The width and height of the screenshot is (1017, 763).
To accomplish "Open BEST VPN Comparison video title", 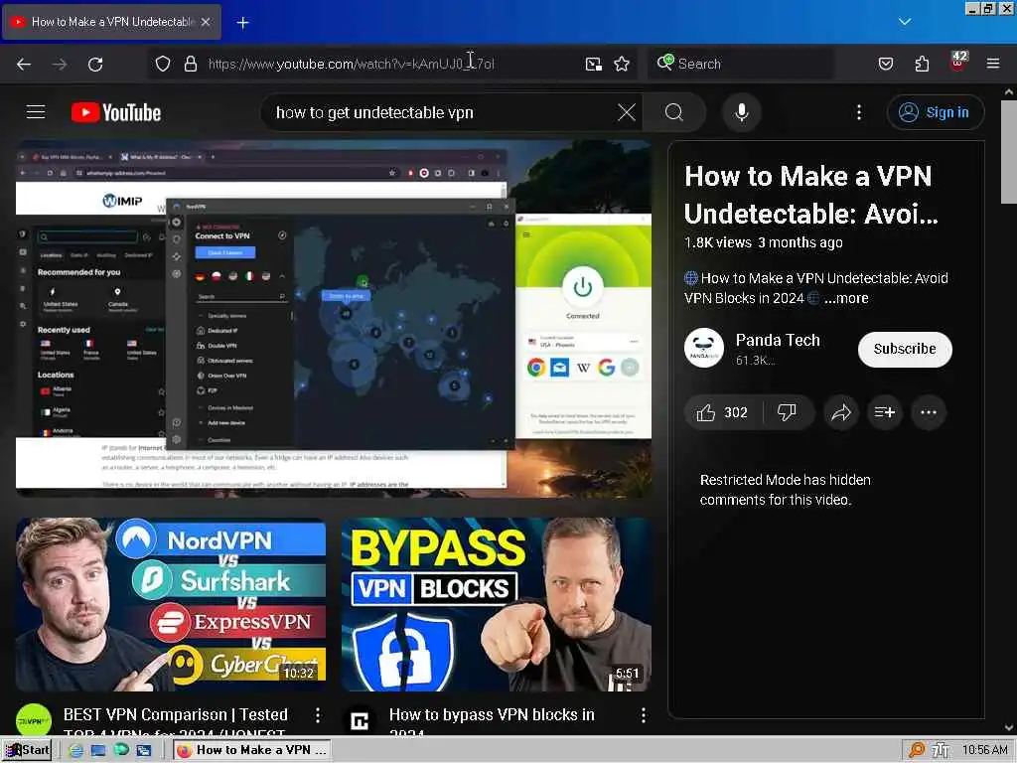I will [x=175, y=723].
